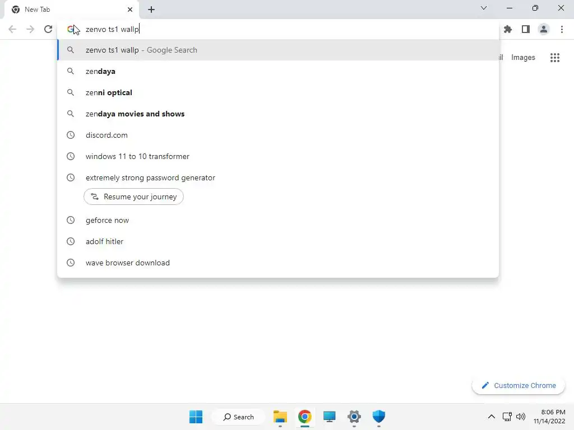Open the Settings gear on taskbar
This screenshot has width=574, height=430.
(x=354, y=417)
